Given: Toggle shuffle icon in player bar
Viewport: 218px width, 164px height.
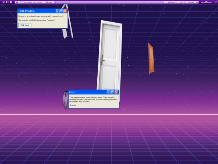Looking at the screenshot, I should (x=197, y=2).
